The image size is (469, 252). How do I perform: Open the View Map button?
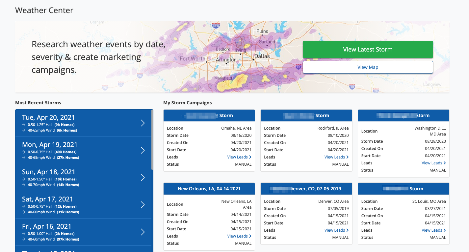[368, 67]
